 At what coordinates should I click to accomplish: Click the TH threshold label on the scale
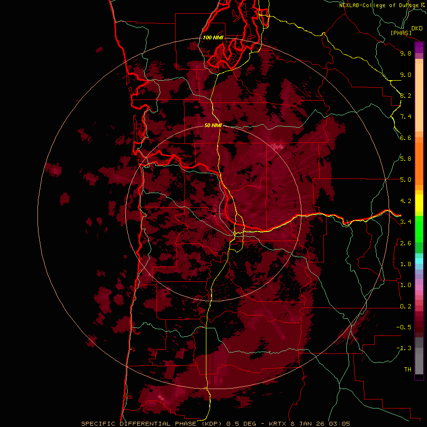click(x=408, y=370)
